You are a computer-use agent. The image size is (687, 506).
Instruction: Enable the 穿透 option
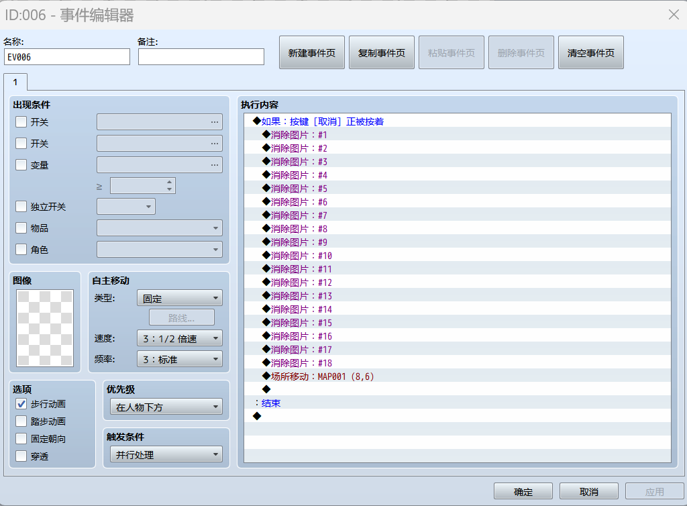tap(21, 456)
